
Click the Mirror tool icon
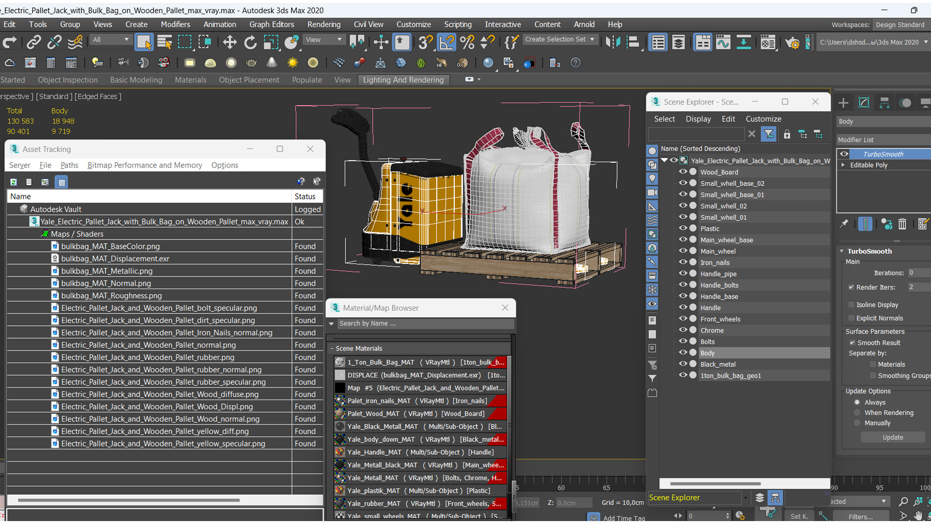613,43
